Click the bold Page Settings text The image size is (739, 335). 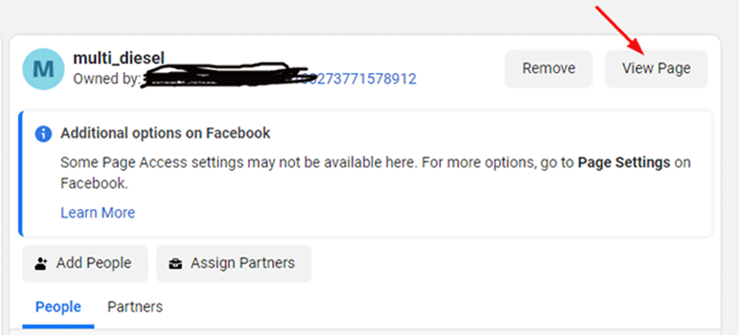click(x=624, y=163)
